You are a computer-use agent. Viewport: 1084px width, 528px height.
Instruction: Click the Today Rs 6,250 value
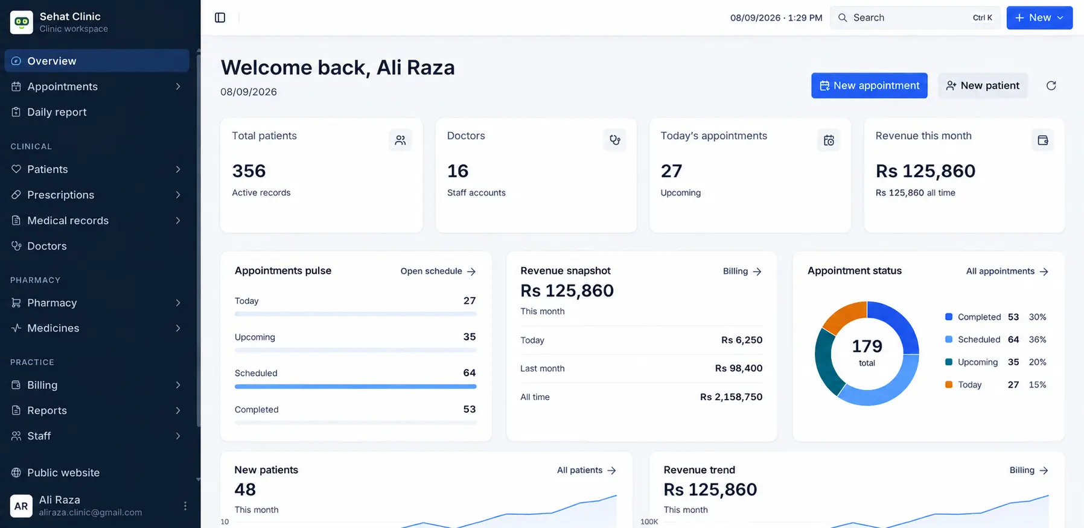tap(742, 340)
